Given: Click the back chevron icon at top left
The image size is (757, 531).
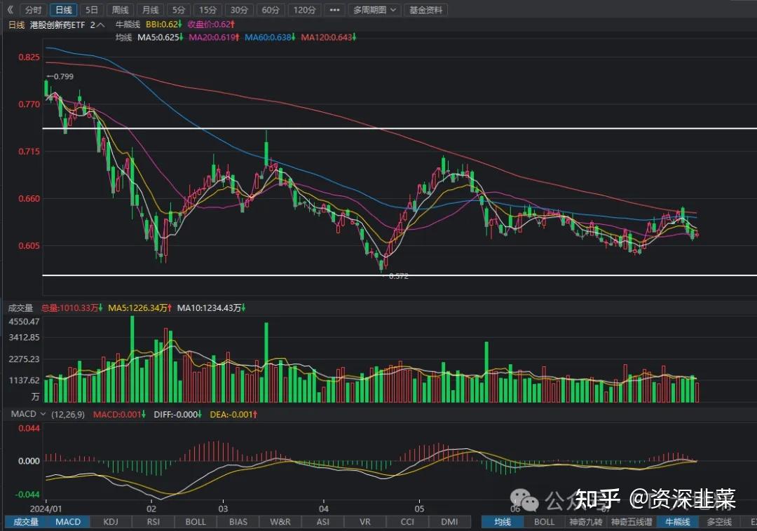Looking at the screenshot, I should point(8,10).
